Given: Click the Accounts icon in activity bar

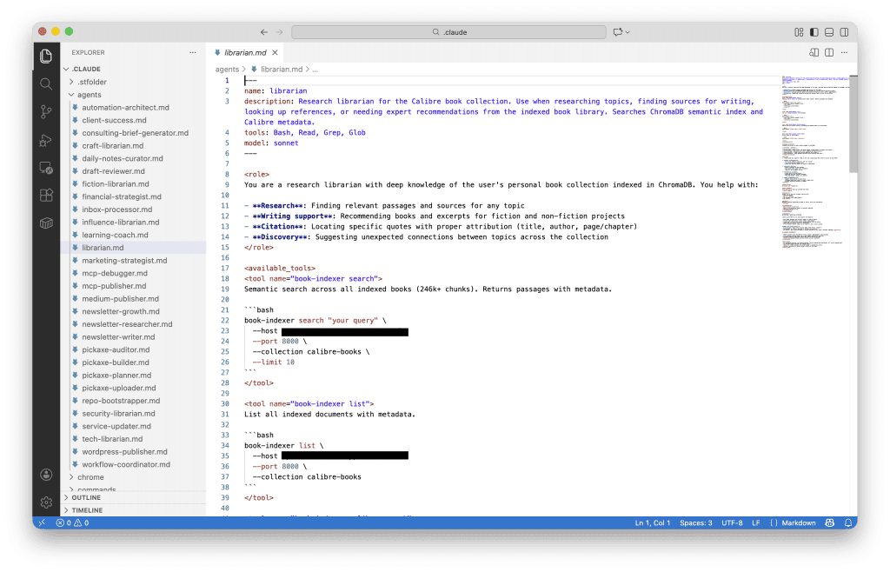Looking at the screenshot, I should click(46, 475).
